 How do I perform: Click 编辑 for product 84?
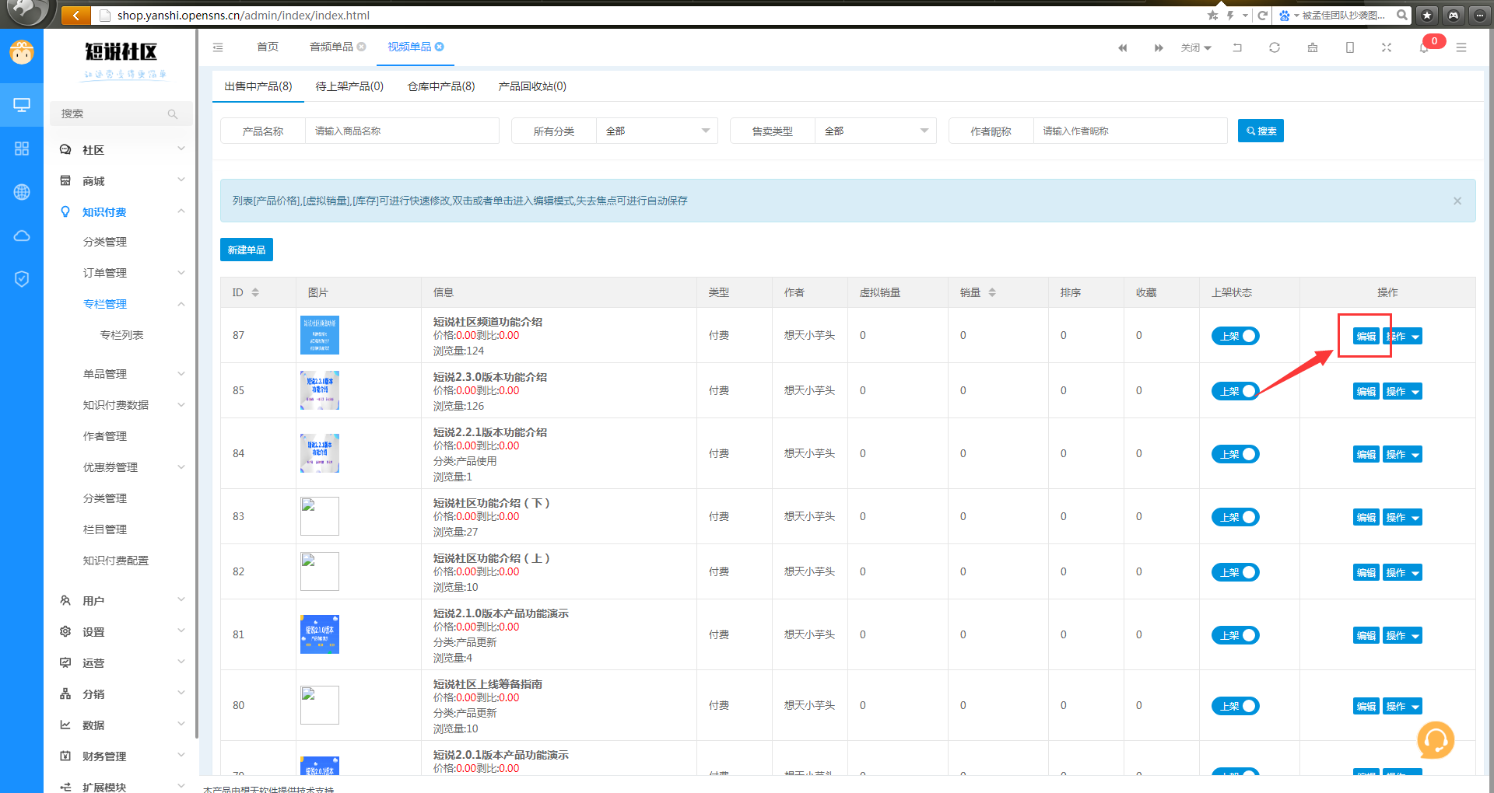point(1366,454)
